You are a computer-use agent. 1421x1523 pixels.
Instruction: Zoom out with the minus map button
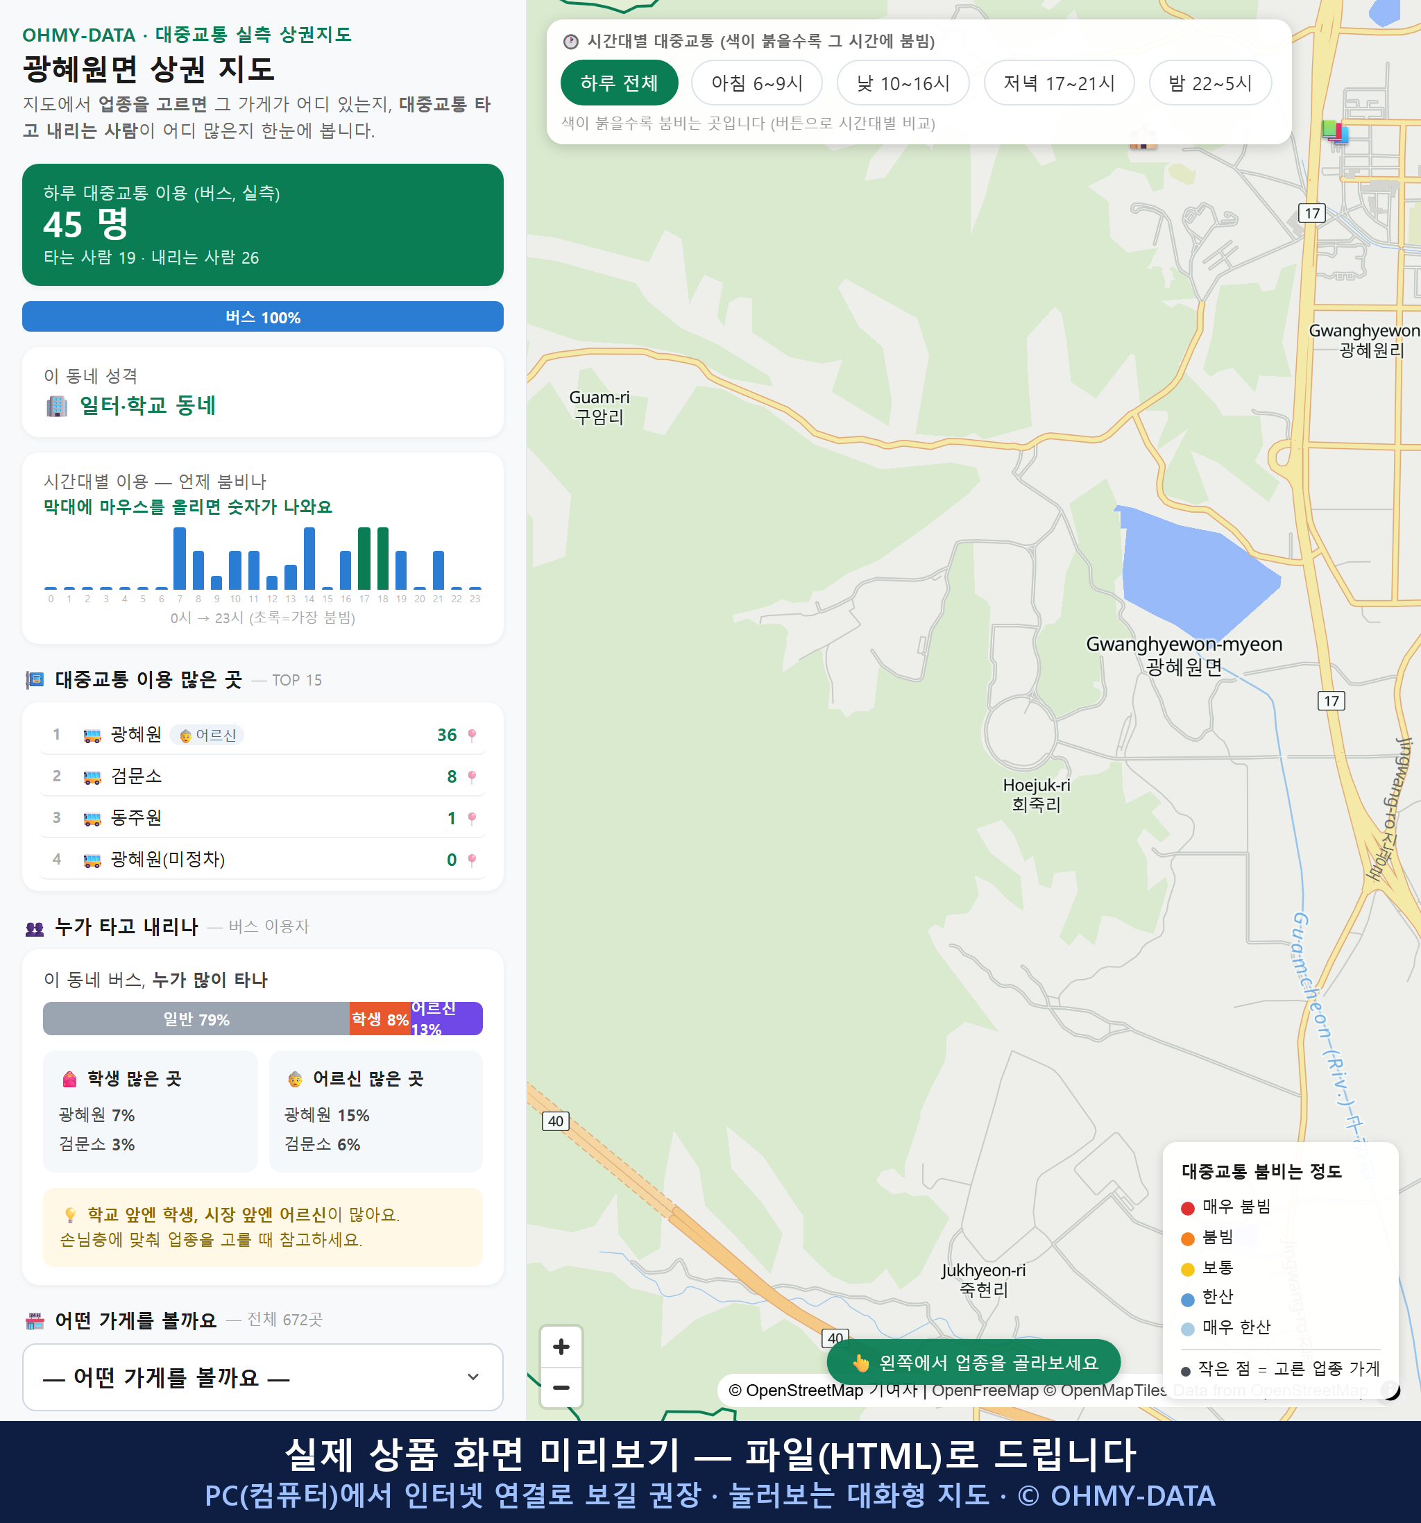pos(561,1388)
